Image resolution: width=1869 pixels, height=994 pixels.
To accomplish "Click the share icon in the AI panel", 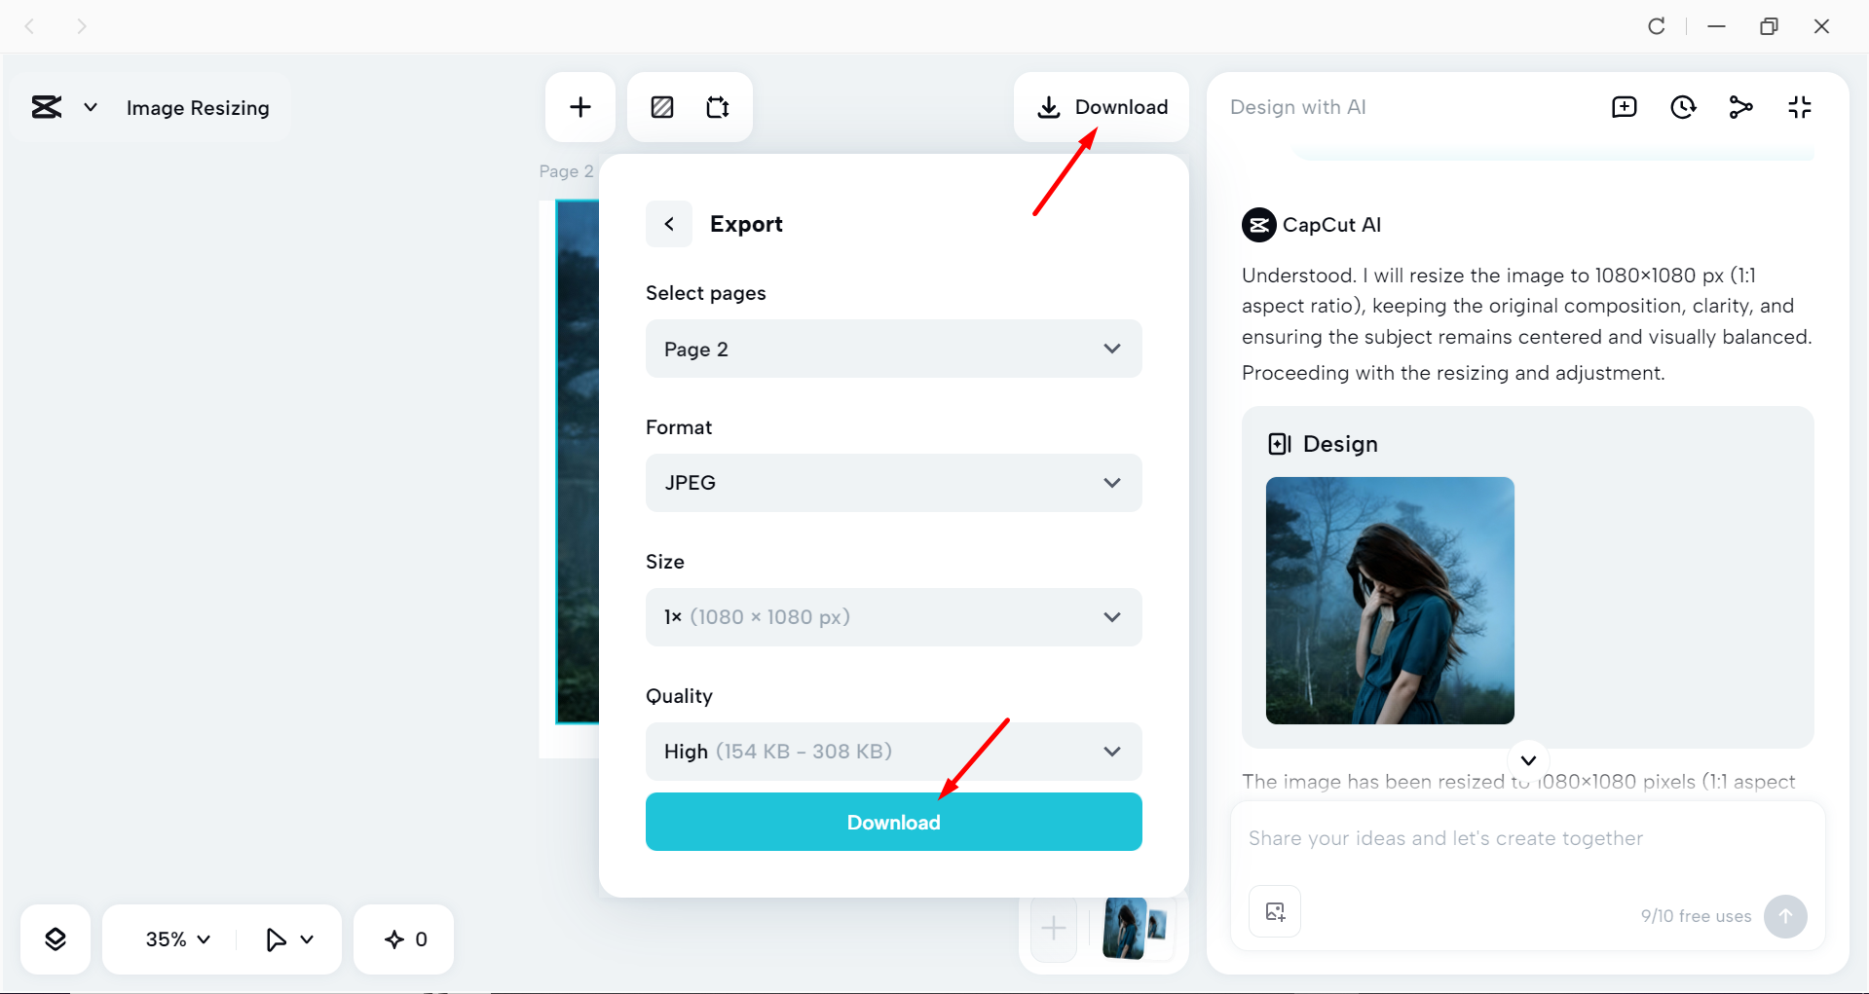I will [x=1741, y=107].
